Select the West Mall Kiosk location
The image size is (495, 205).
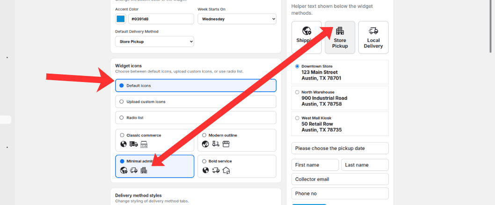340,124
